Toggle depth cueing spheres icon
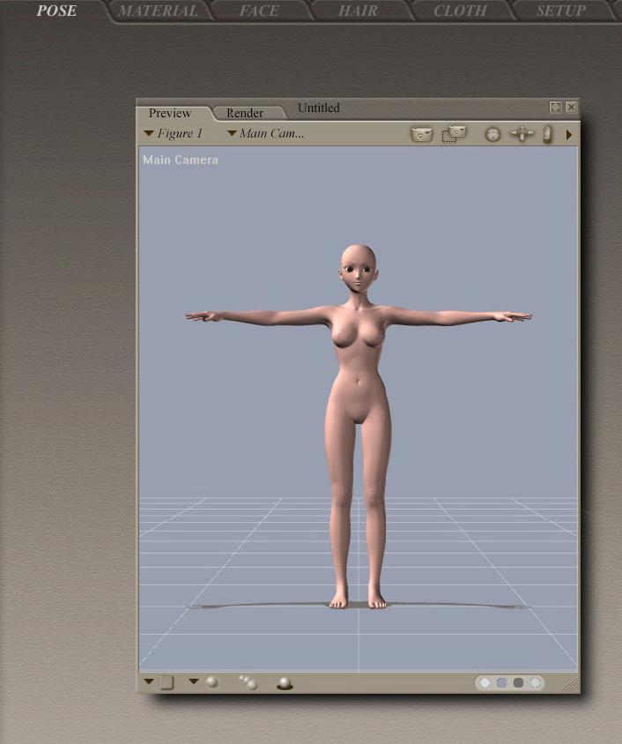 tap(248, 682)
